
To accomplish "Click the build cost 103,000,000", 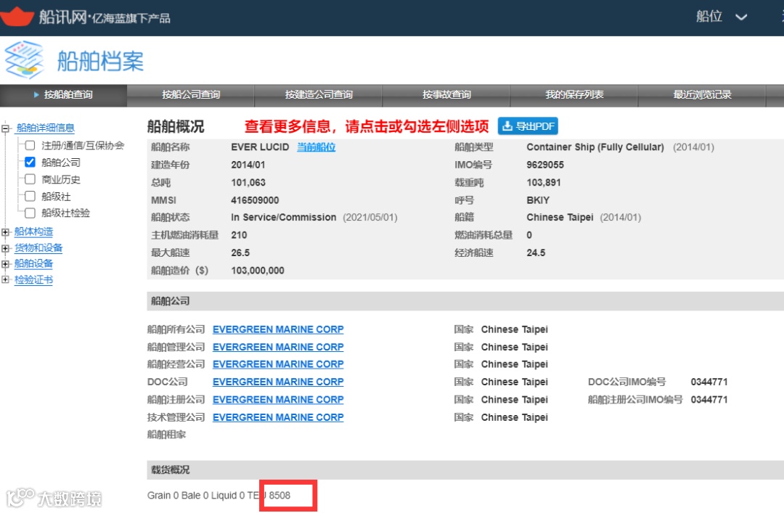I will [x=258, y=271].
